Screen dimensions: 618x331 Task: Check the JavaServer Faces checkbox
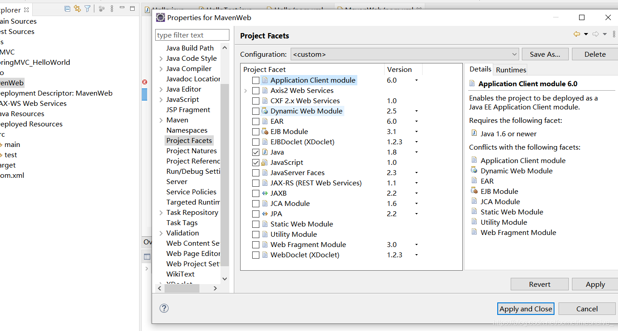(255, 173)
